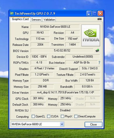Click the Bus Interface question mark

click(99, 62)
